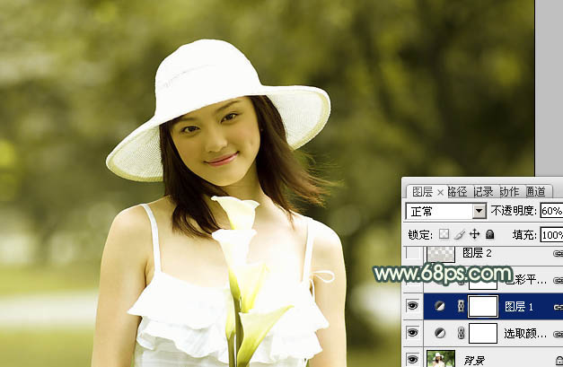Screen dimensions: 563x367
Task: Switch to the 通道 channels tab
Action: click(x=536, y=191)
